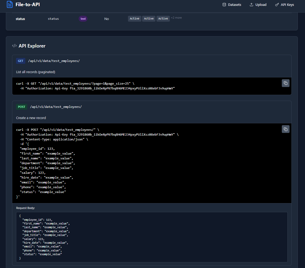Click the File-to-API document logo icon
The width and height of the screenshot is (305, 268).
tap(10, 4)
